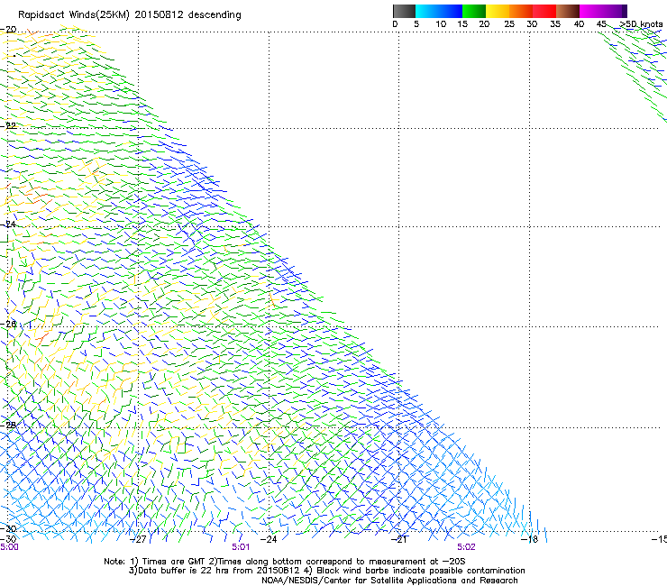Click the legend label '25'
Image resolution: width=667 pixels, height=586 pixels.
[509, 24]
